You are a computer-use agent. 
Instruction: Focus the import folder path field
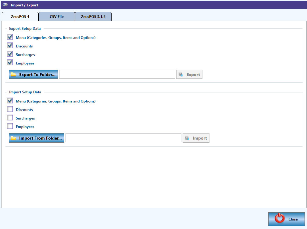[123, 138]
